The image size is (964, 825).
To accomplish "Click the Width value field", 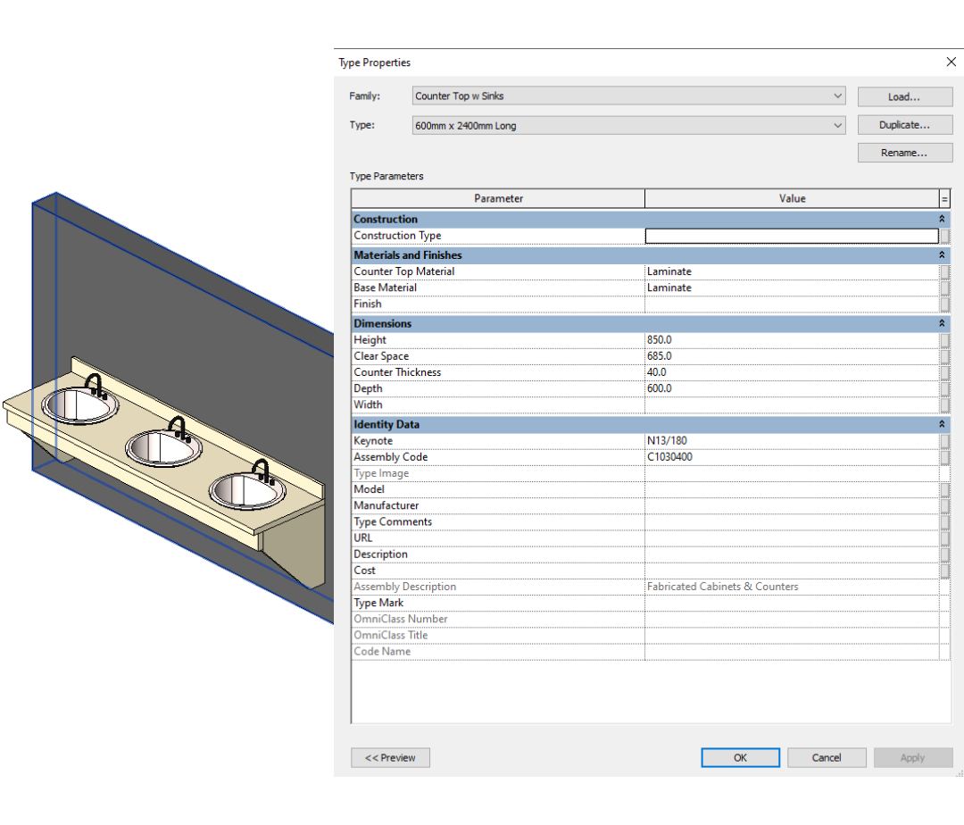I will tap(791, 405).
